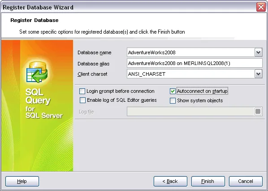
Task: Click the 'Database alias' label
Action: (94, 64)
